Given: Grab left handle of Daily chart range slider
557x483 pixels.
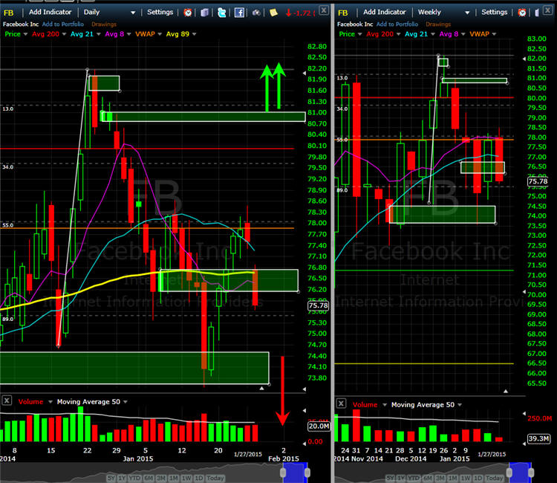Looking at the screenshot, I should point(283,473).
